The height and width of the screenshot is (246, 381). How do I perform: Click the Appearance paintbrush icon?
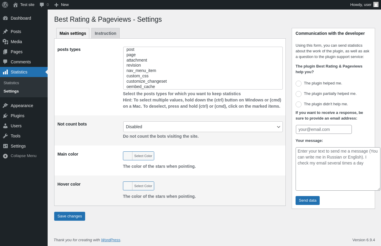pyautogui.click(x=5, y=106)
